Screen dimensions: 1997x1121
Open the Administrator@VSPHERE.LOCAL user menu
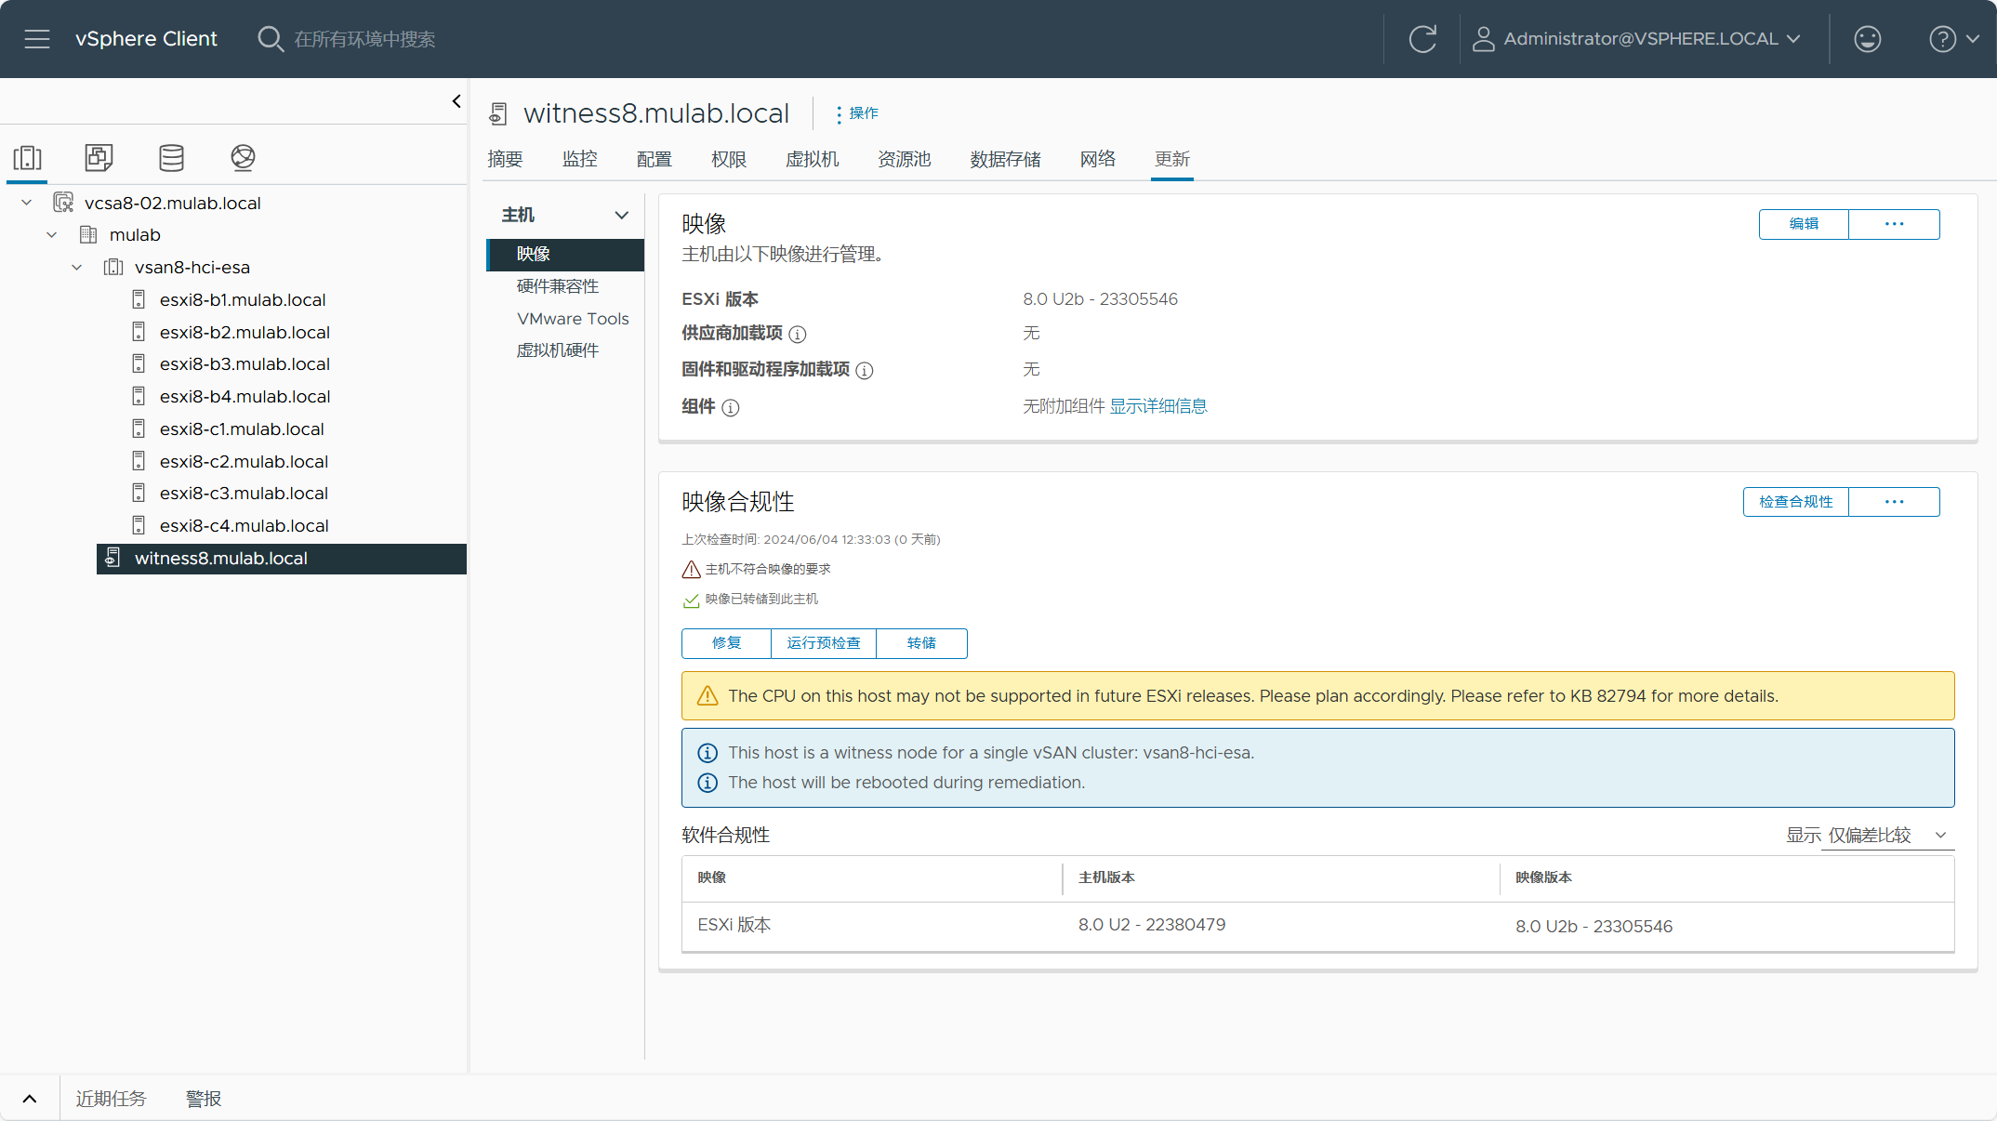(1637, 39)
